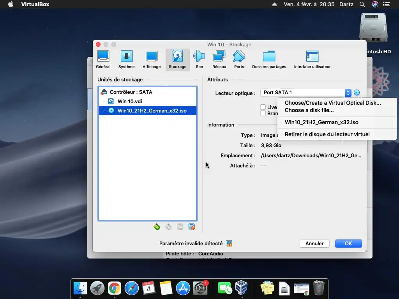Click the remove controller icon

(168, 227)
